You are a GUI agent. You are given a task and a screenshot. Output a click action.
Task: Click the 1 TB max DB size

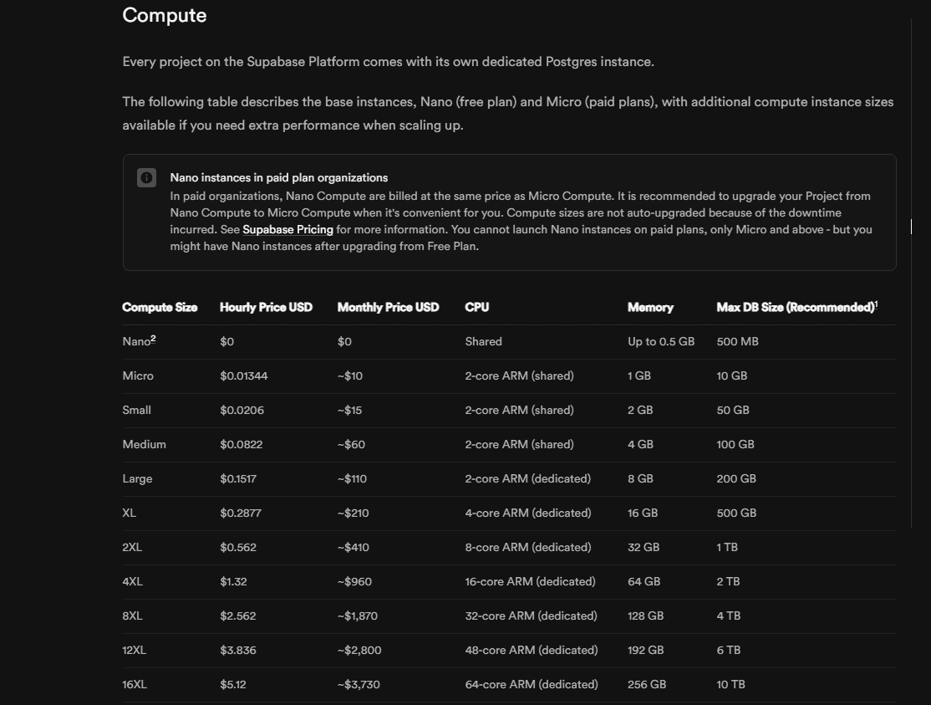727,548
